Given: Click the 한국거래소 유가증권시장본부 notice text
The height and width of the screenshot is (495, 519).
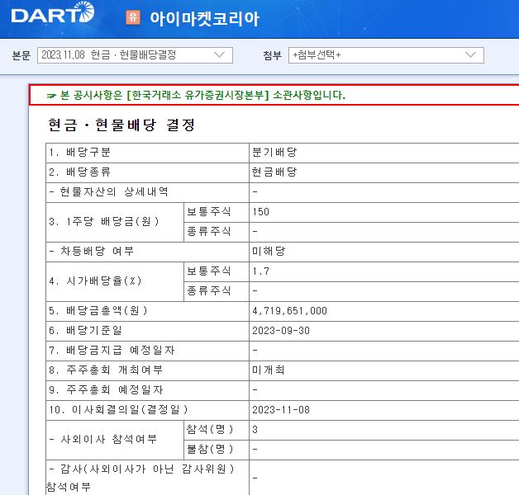Looking at the screenshot, I should pyautogui.click(x=202, y=95).
